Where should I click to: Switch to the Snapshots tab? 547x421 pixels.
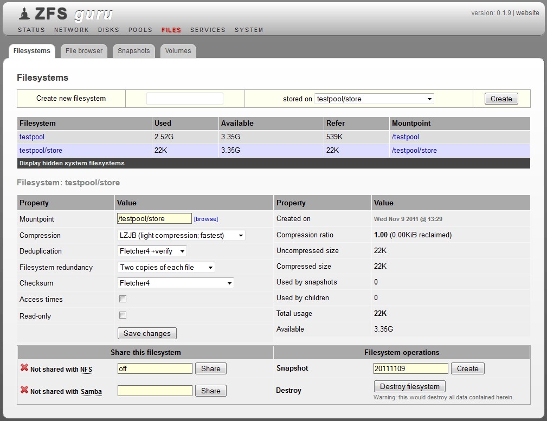[x=133, y=51]
